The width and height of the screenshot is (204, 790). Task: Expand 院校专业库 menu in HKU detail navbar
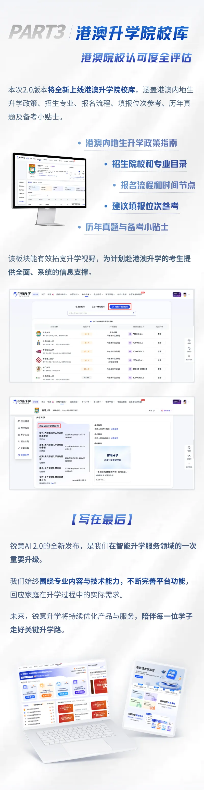click(x=61, y=402)
